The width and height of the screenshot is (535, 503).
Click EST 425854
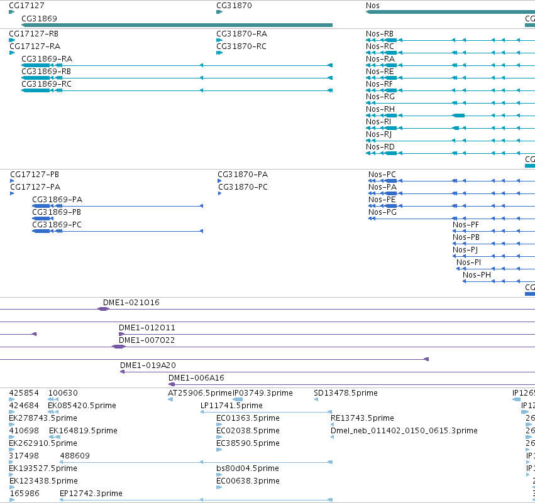coord(24,393)
